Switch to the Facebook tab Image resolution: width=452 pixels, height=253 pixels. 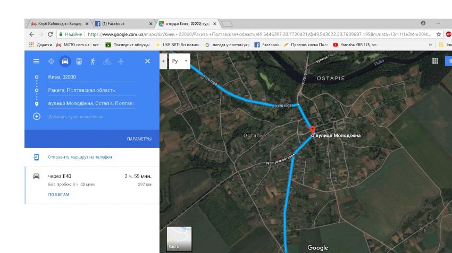tap(120, 24)
